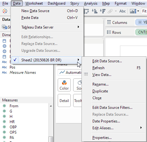Image resolution: width=147 pixels, height=142 pixels.
Task: Click the number icon beside From
Action: (4, 106)
